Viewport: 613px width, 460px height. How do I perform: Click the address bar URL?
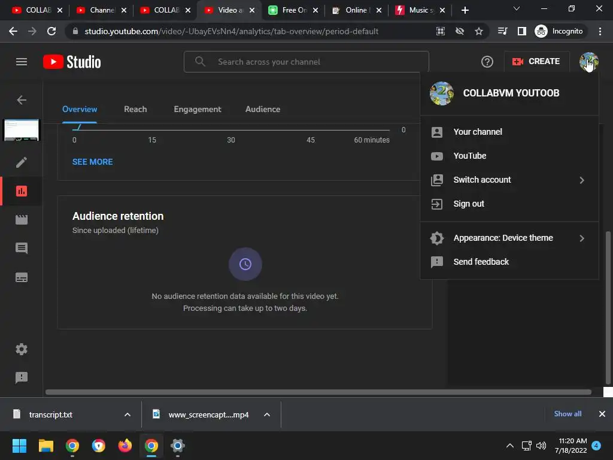point(232,31)
